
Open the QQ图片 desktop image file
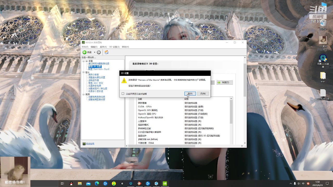pyautogui.click(x=323, y=43)
